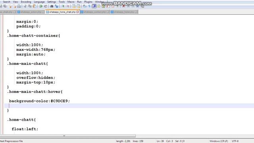This screenshot has width=254, height=143.
Task: Switch to whatsapp_contact.php tab
Action: pyautogui.click(x=95, y=12)
